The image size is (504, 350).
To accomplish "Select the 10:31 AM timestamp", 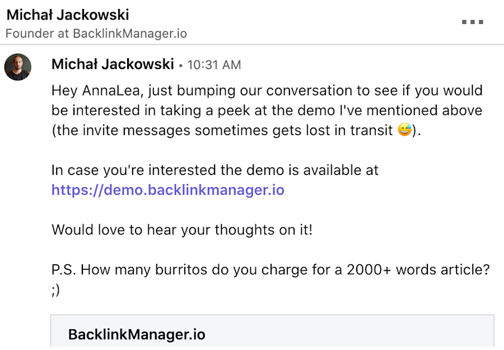I will (x=213, y=65).
